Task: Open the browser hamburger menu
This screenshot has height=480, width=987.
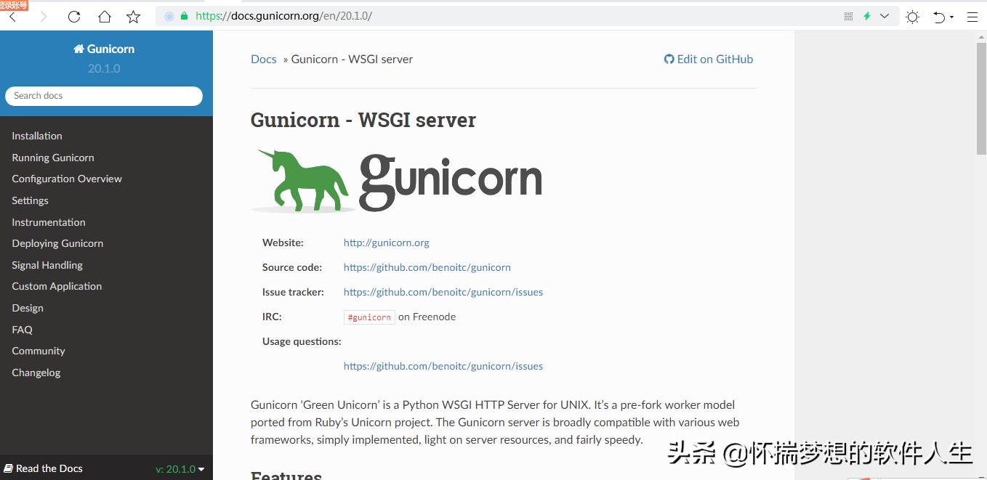Action: 972,17
